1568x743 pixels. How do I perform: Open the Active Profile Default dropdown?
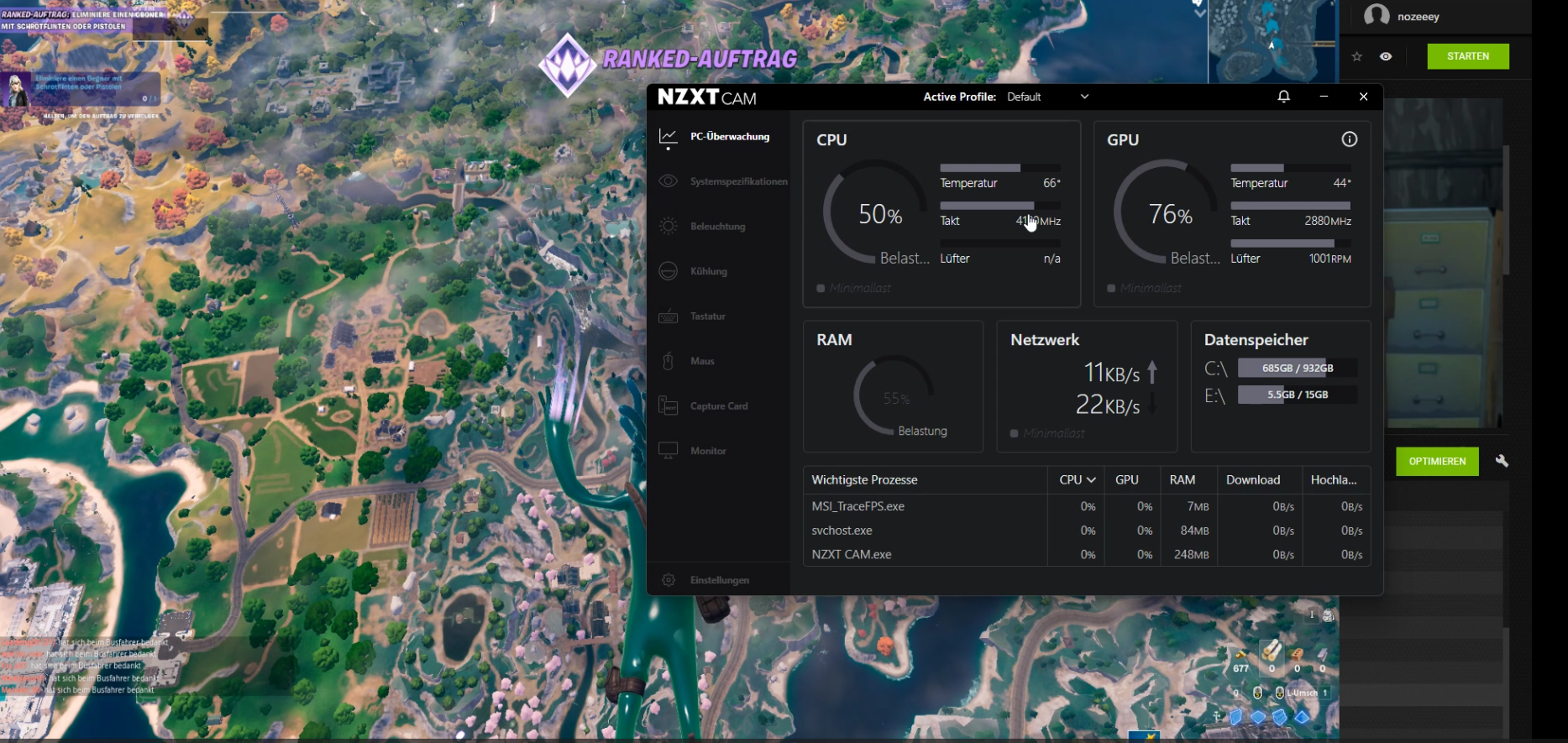(1047, 97)
